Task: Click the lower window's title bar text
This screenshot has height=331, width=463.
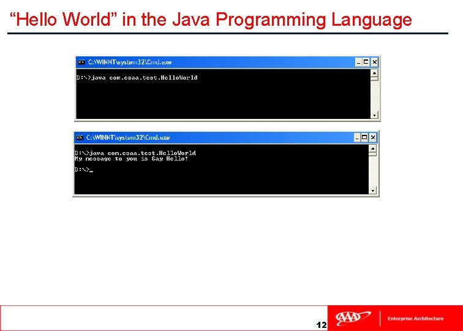Action: (128, 138)
